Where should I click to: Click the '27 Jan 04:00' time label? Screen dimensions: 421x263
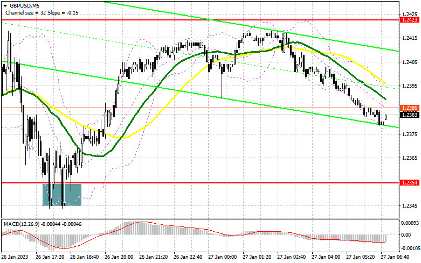tap(326, 257)
